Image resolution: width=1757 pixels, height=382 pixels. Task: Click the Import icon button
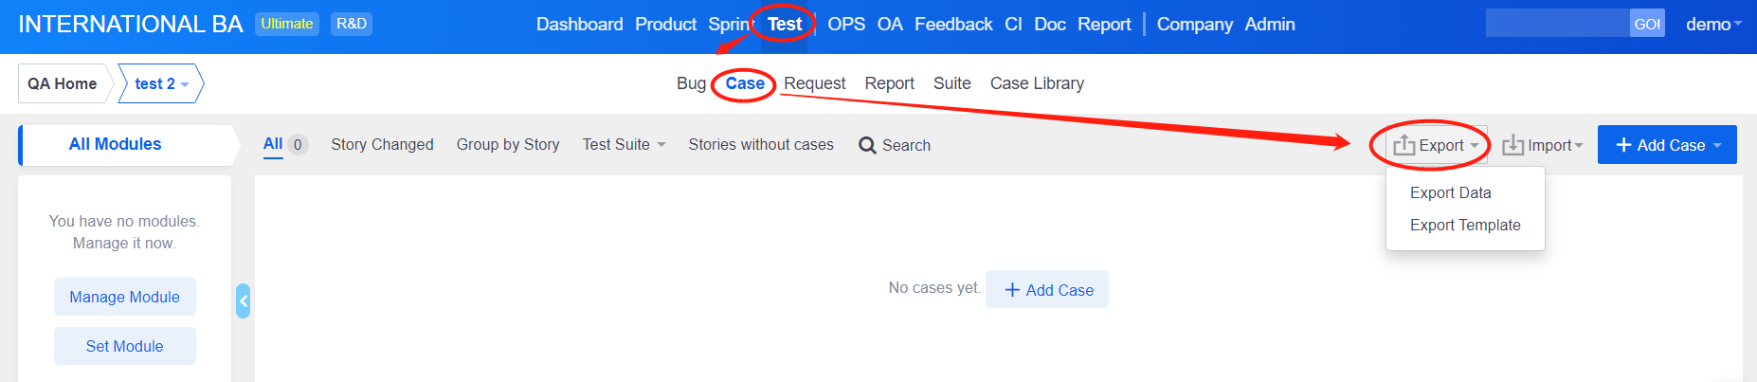(x=1513, y=145)
